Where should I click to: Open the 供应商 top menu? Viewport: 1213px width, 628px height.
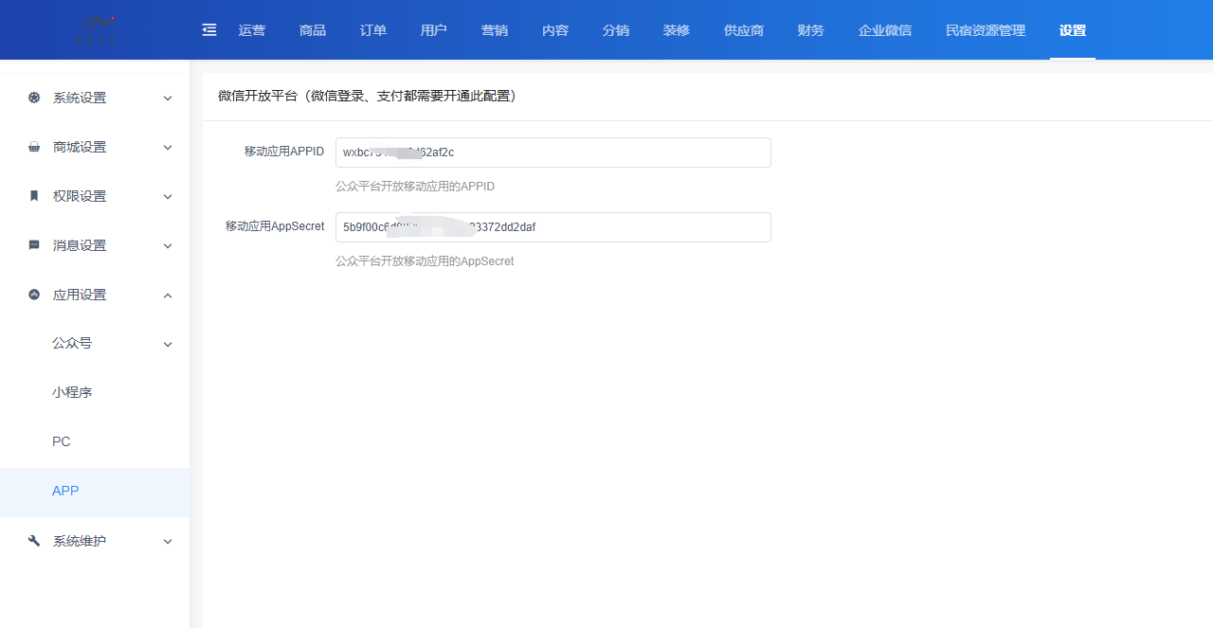[744, 30]
